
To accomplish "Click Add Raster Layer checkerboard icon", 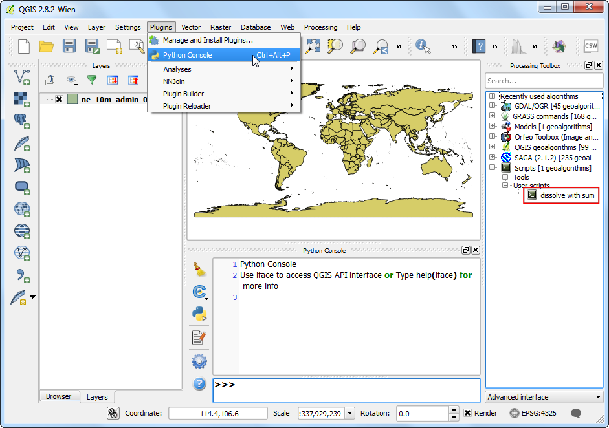I will tap(22, 100).
